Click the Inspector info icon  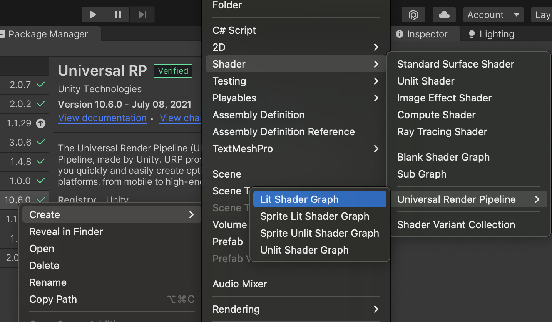click(x=400, y=34)
